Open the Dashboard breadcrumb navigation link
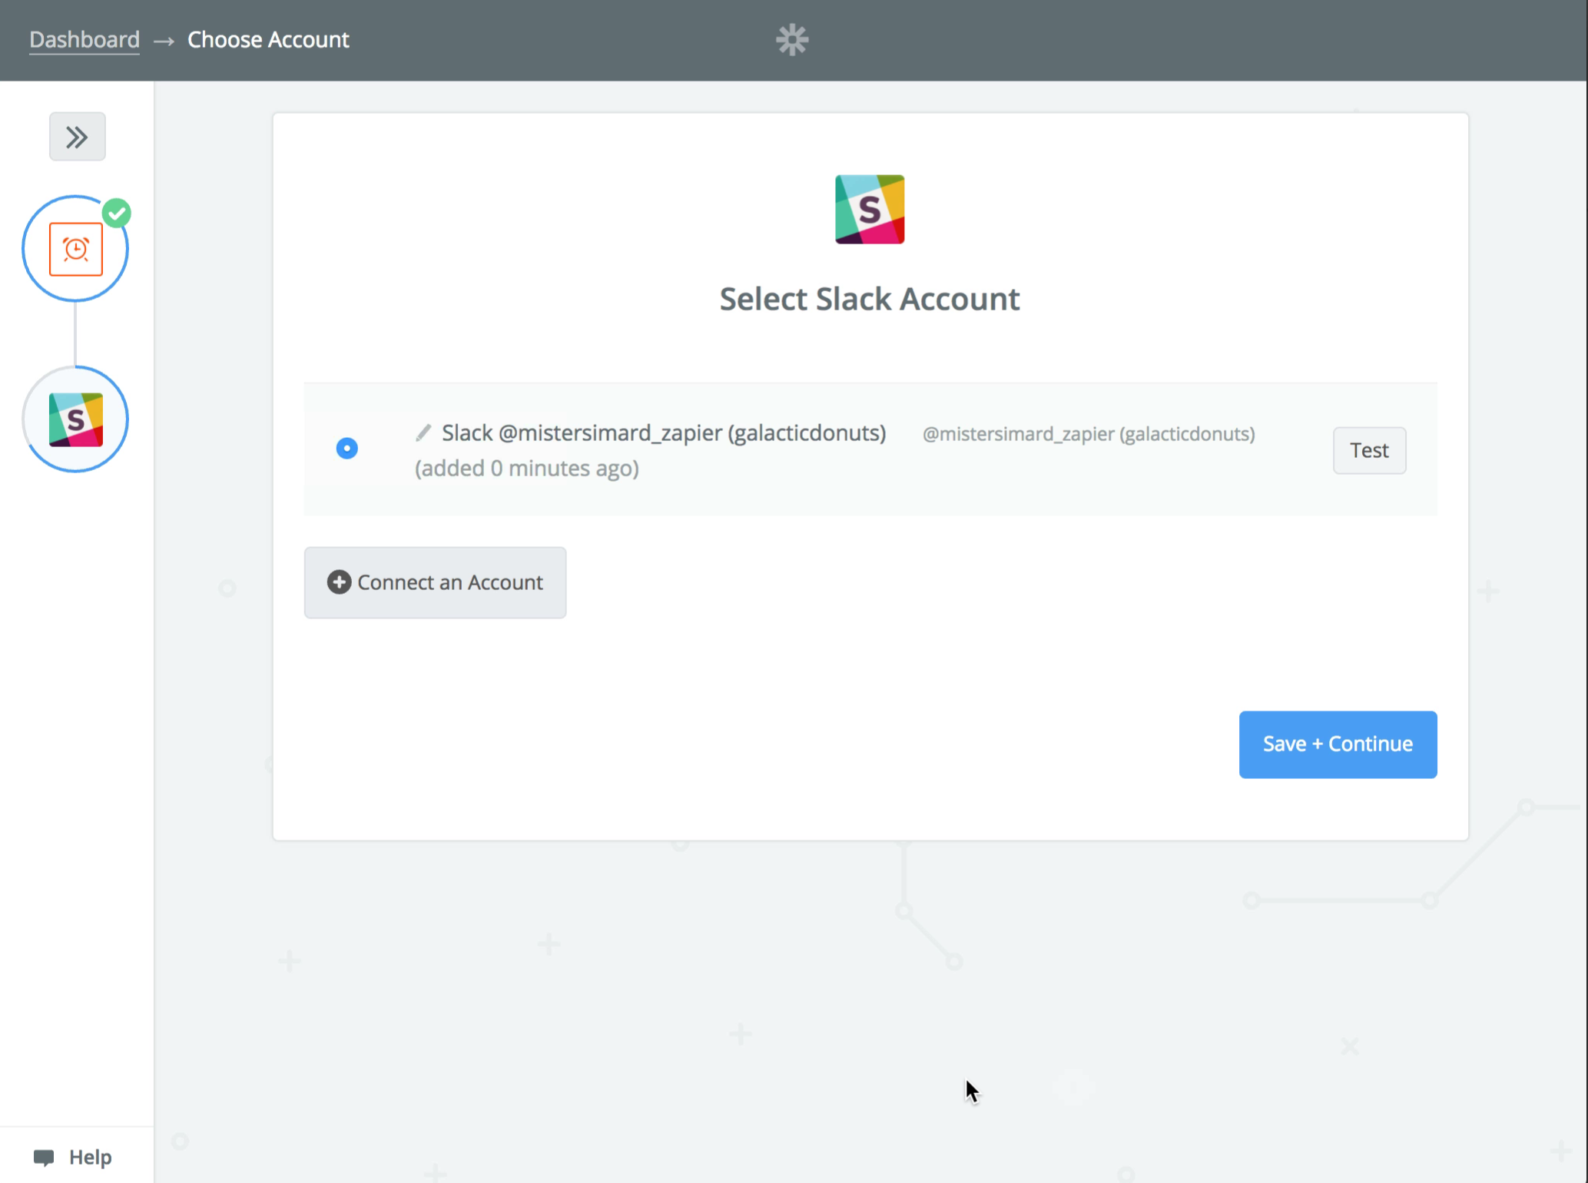This screenshot has height=1183, width=1588. [x=85, y=38]
